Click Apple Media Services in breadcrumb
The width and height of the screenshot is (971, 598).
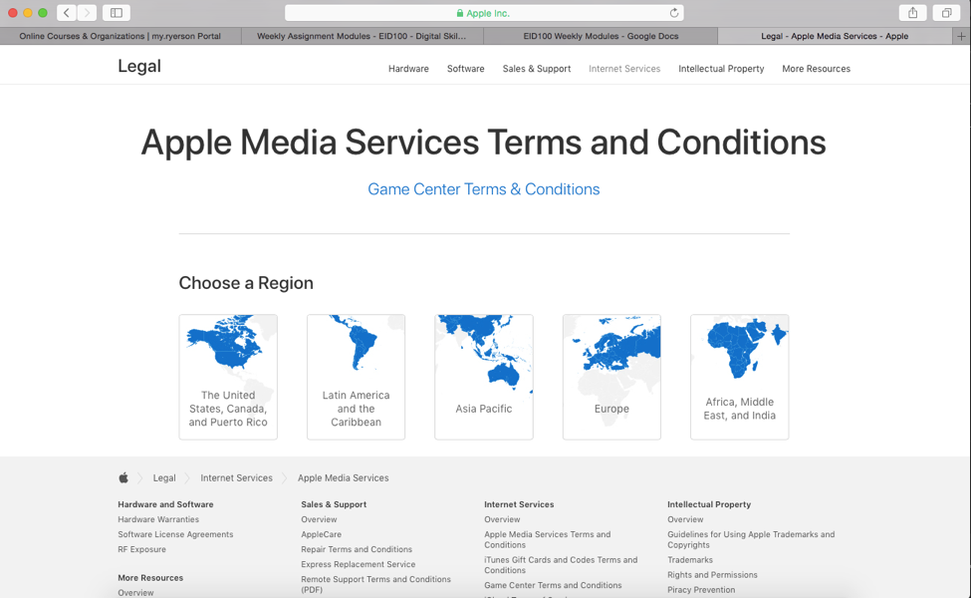point(343,477)
